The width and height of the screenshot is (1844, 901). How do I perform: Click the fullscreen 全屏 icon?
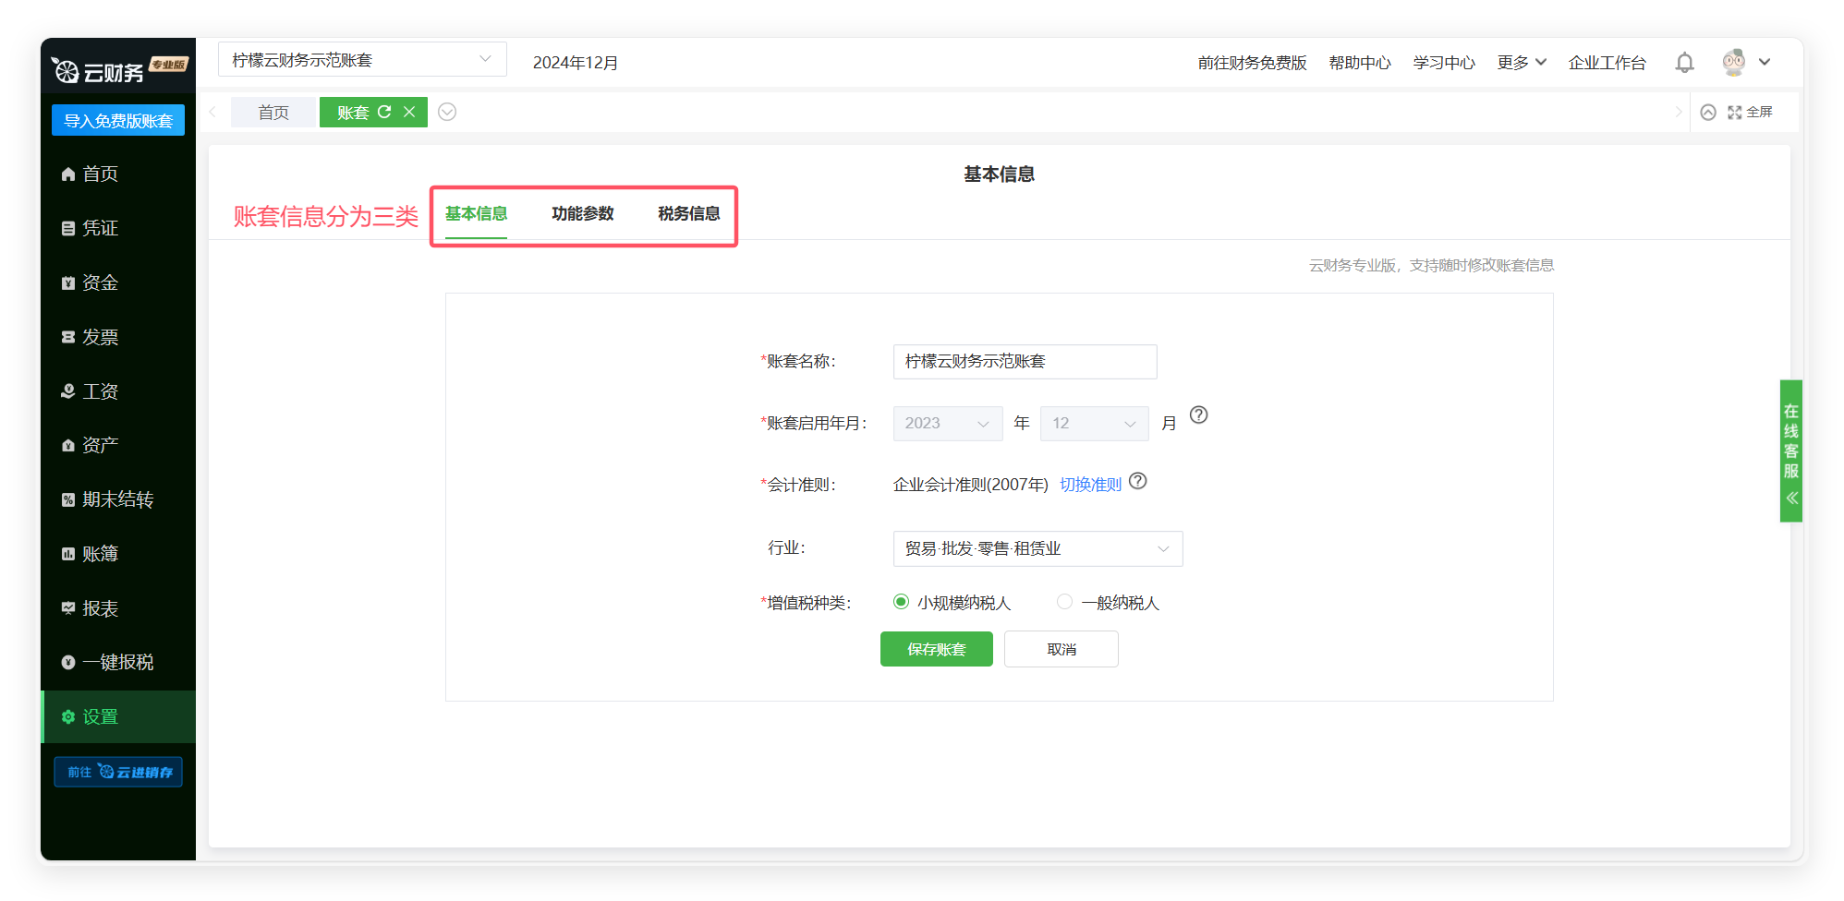(1750, 112)
